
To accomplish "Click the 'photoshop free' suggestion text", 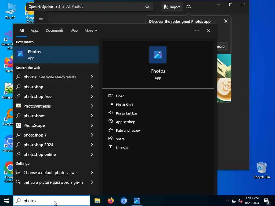I will [x=38, y=97].
